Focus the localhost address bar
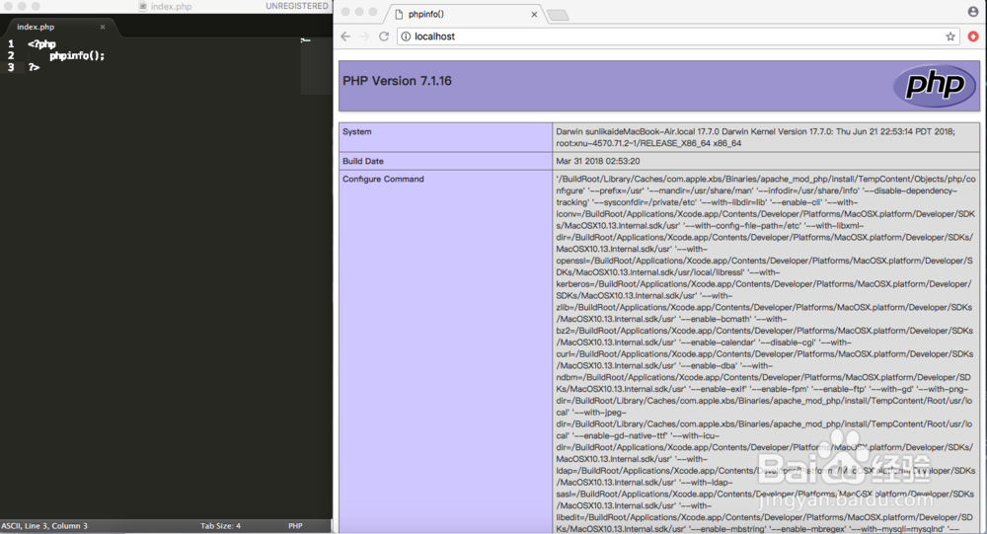 [679, 37]
